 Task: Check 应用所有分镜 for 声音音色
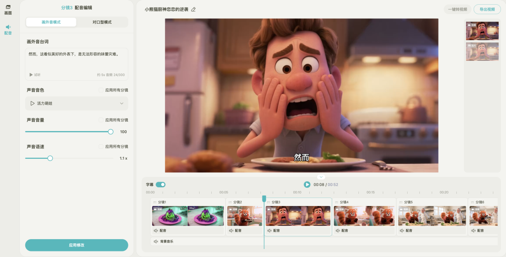pos(101,90)
